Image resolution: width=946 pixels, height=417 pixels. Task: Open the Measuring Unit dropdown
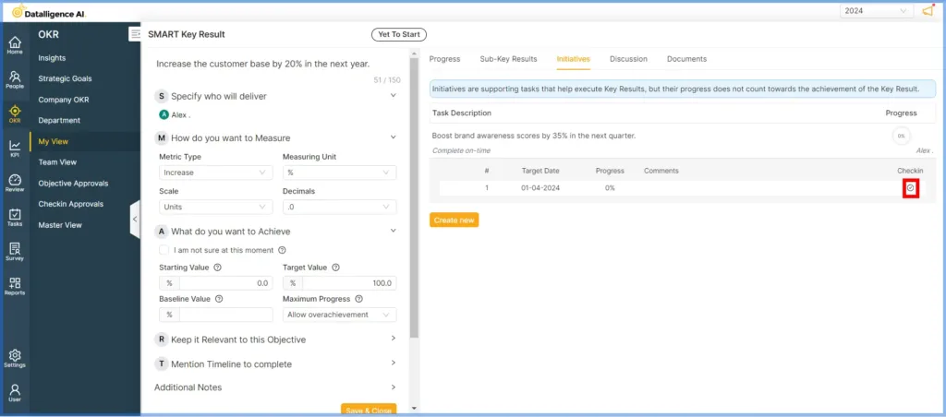click(339, 173)
